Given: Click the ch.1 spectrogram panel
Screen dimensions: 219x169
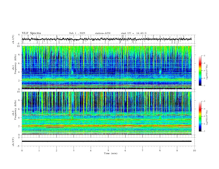Looking at the screenshot, I should pyautogui.click(x=106, y=67).
